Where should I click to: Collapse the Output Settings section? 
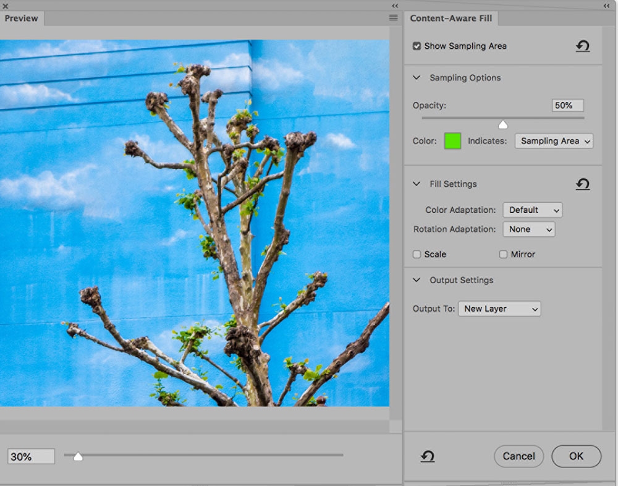(x=417, y=280)
